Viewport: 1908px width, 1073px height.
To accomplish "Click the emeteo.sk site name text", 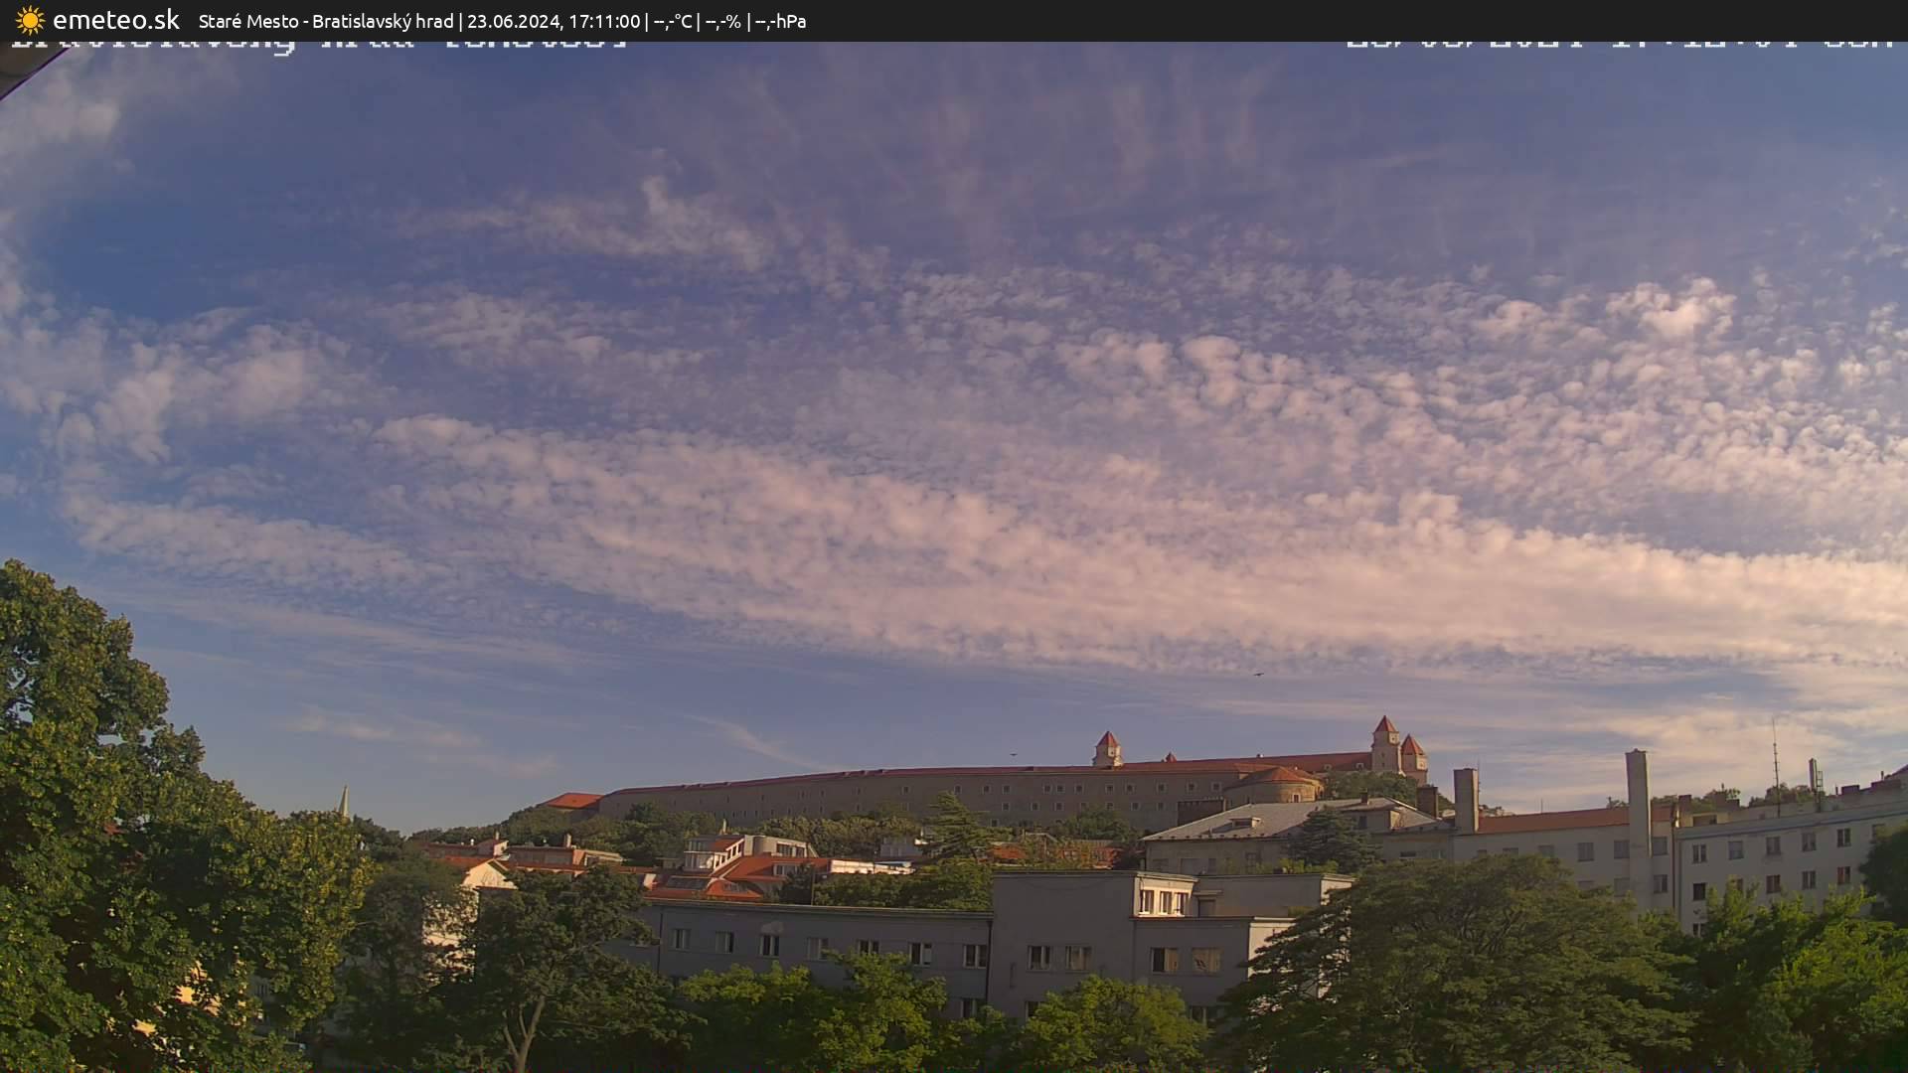I will (115, 21).
